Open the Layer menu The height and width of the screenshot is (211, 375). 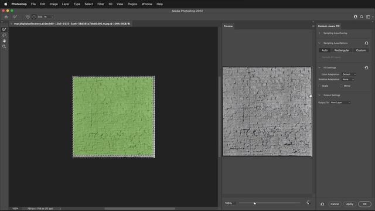click(66, 4)
